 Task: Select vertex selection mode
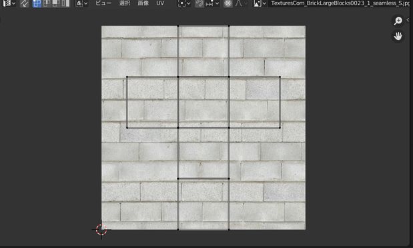(37, 3)
